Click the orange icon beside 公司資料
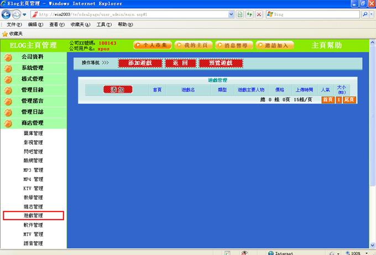Image resolution: width=376 pixels, height=255 pixels. pyautogui.click(x=8, y=57)
